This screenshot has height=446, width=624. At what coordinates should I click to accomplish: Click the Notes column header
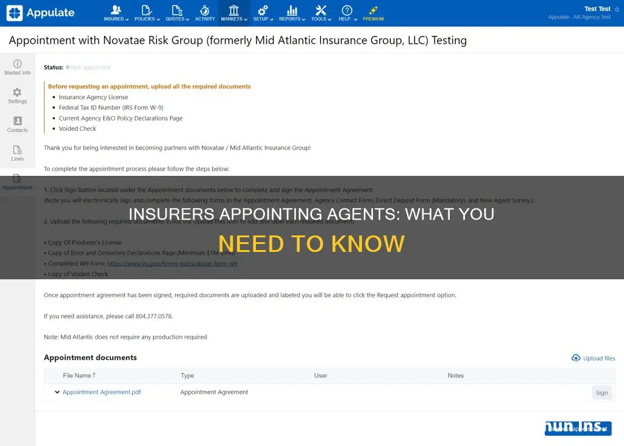coord(455,375)
